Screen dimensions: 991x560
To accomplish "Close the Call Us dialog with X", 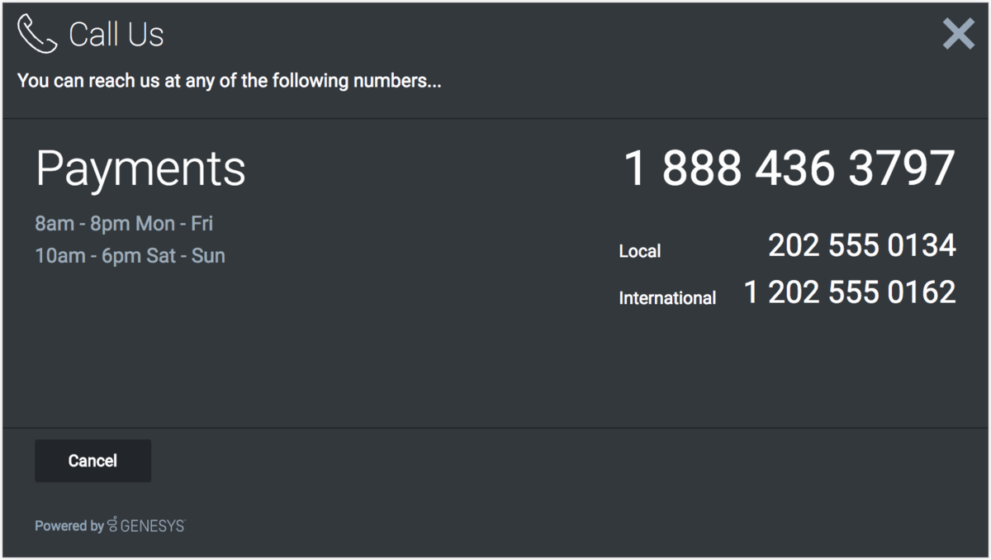I will coord(958,34).
